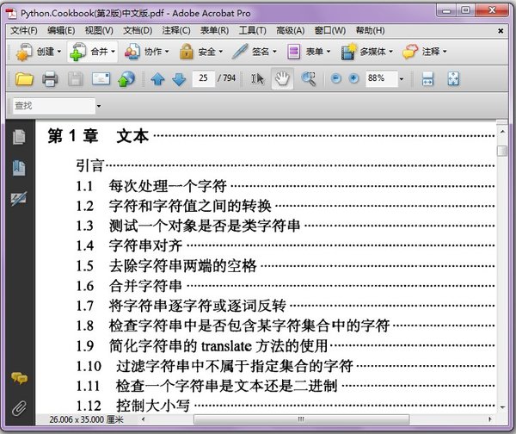516x434 pixels.
Task: Click the Secure (安全) padlock icon
Action: pos(187,52)
